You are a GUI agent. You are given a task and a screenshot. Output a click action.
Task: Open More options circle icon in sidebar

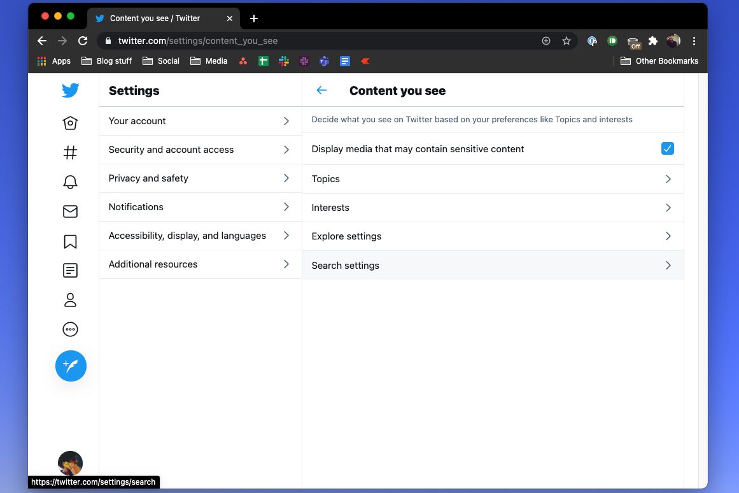(70, 329)
